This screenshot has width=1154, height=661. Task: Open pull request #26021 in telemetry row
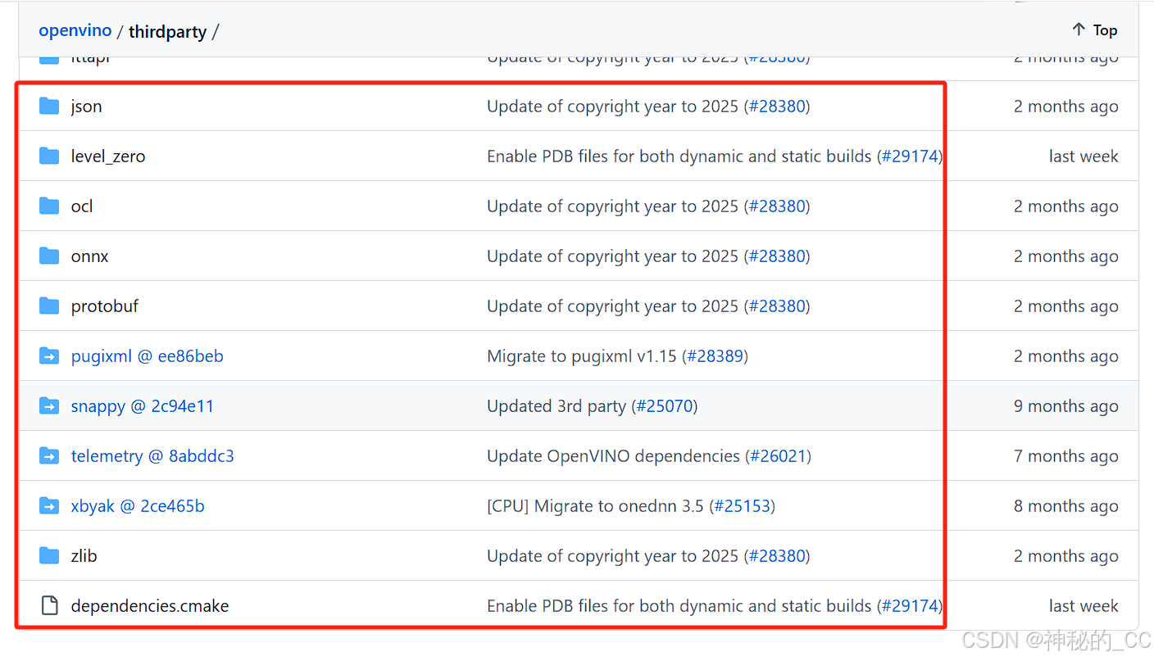pyautogui.click(x=778, y=456)
